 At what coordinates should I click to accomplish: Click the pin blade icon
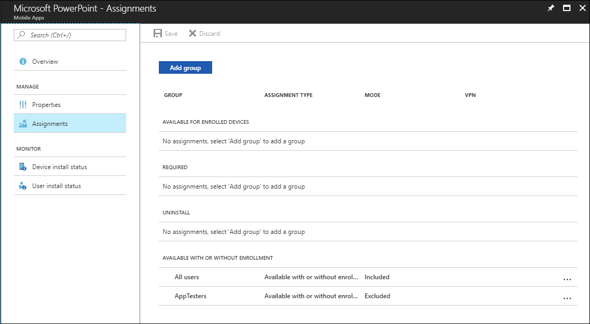pyautogui.click(x=551, y=8)
